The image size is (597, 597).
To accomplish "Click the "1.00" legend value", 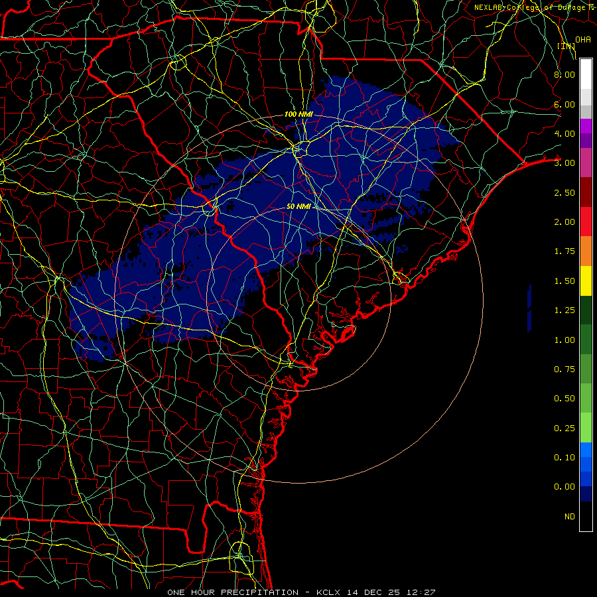I will click(x=564, y=340).
